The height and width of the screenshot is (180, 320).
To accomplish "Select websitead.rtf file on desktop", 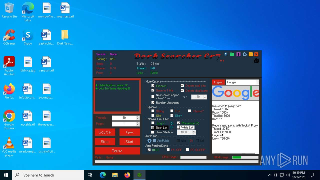I will (x=65, y=10).
